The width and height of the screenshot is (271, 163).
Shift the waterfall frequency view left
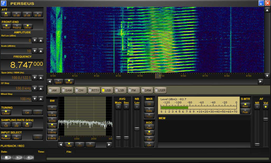tap(50, 81)
